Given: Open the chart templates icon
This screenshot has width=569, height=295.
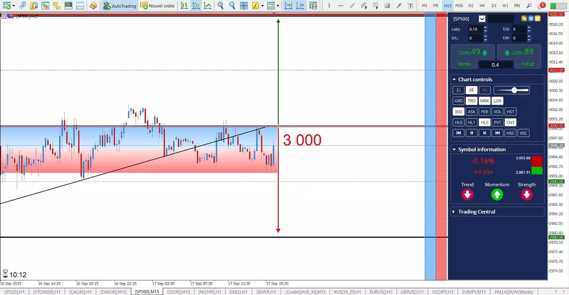Looking at the screenshot, I should 271,6.
